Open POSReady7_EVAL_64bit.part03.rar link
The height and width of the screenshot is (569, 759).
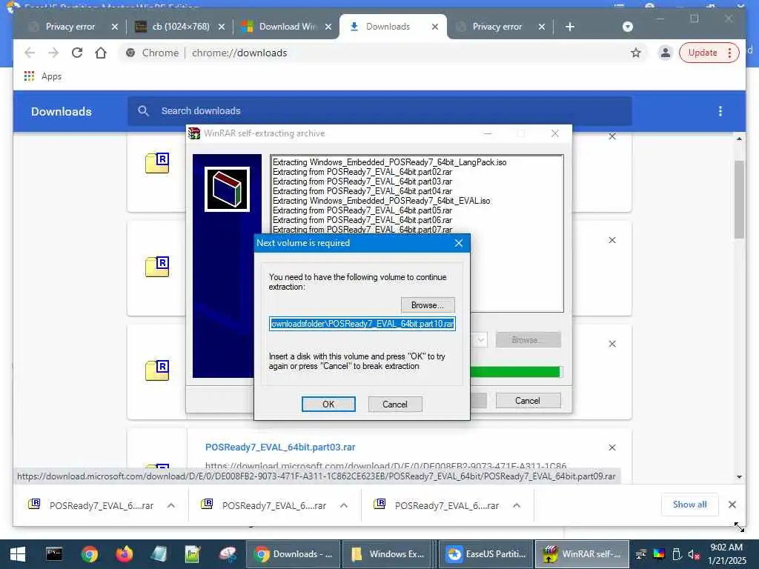pos(280,447)
